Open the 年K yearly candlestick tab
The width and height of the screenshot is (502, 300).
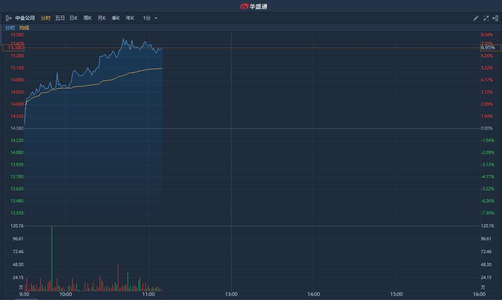click(130, 18)
